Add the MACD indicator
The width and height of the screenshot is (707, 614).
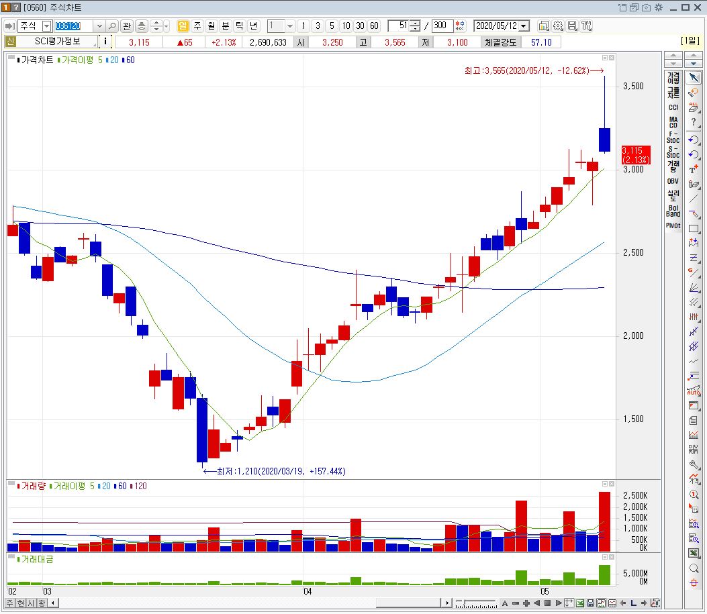click(x=673, y=123)
